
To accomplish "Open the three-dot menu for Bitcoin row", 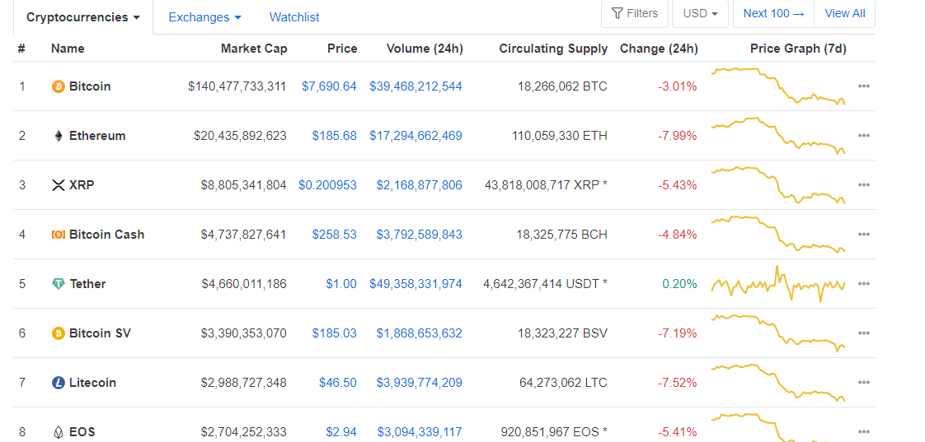I will tap(863, 86).
